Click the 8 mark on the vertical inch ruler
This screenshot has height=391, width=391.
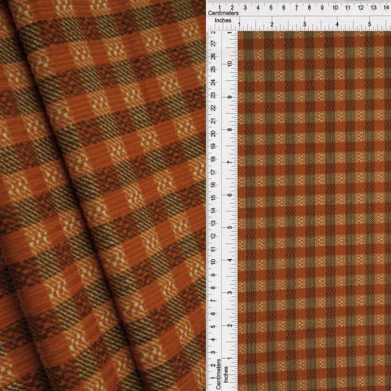230,130
